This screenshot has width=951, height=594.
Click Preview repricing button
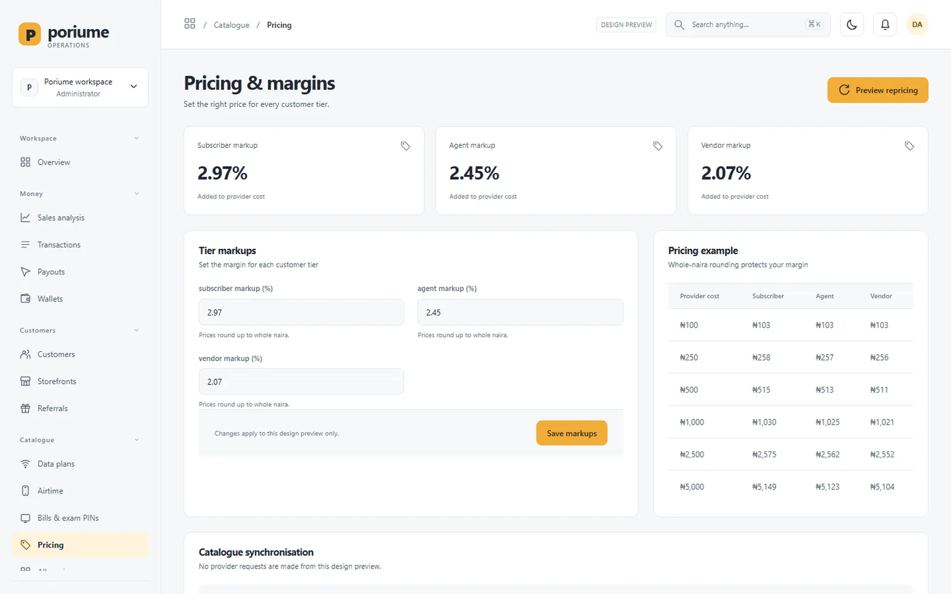(878, 90)
